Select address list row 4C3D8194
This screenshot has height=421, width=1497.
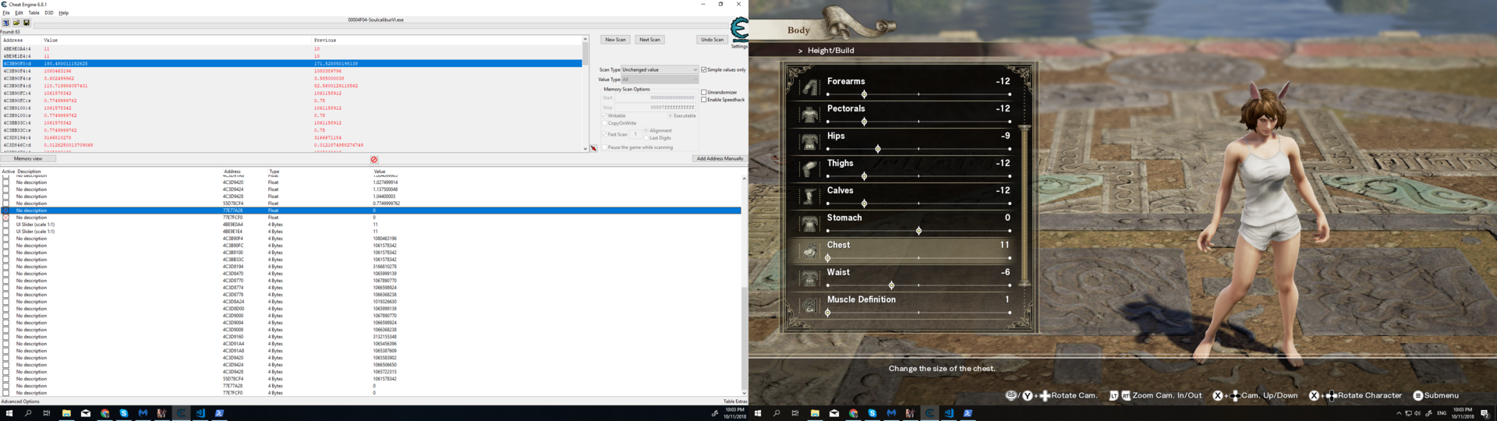(370, 267)
